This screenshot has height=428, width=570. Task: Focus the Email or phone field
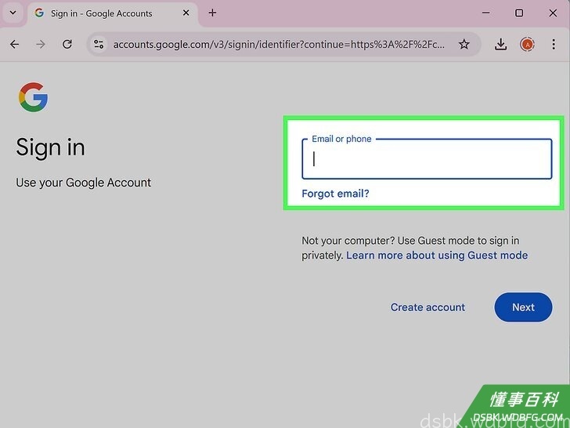[427, 159]
